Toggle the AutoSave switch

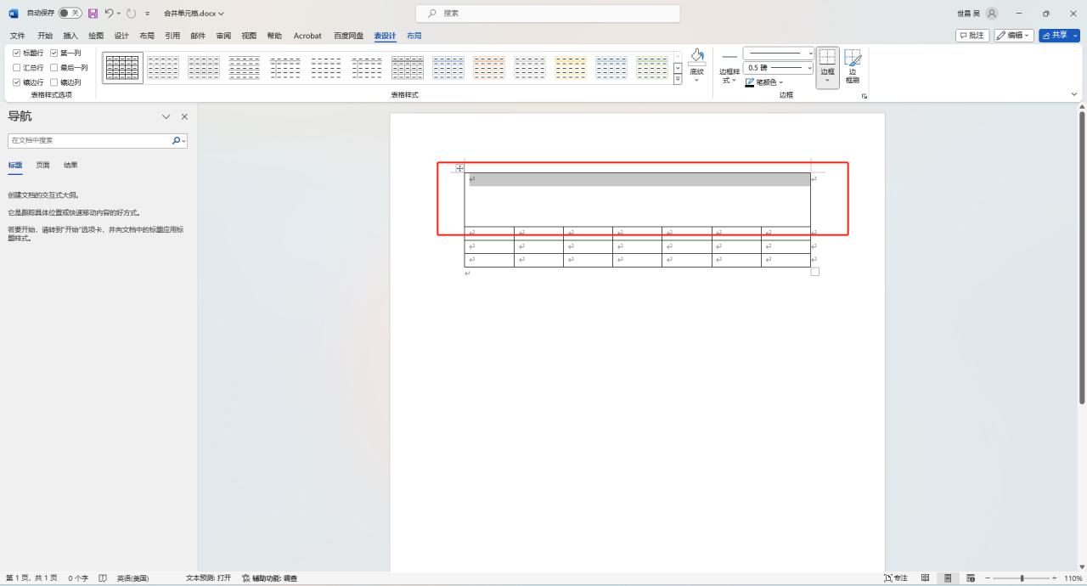click(x=70, y=14)
